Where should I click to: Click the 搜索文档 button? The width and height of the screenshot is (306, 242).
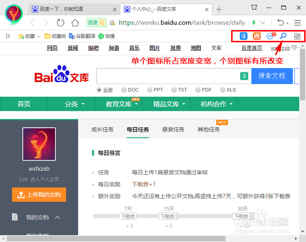click(272, 76)
